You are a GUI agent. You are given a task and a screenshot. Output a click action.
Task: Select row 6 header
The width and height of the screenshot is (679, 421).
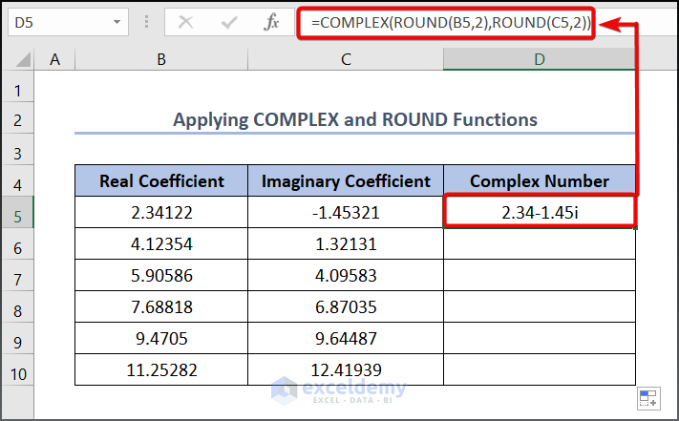click(x=17, y=244)
